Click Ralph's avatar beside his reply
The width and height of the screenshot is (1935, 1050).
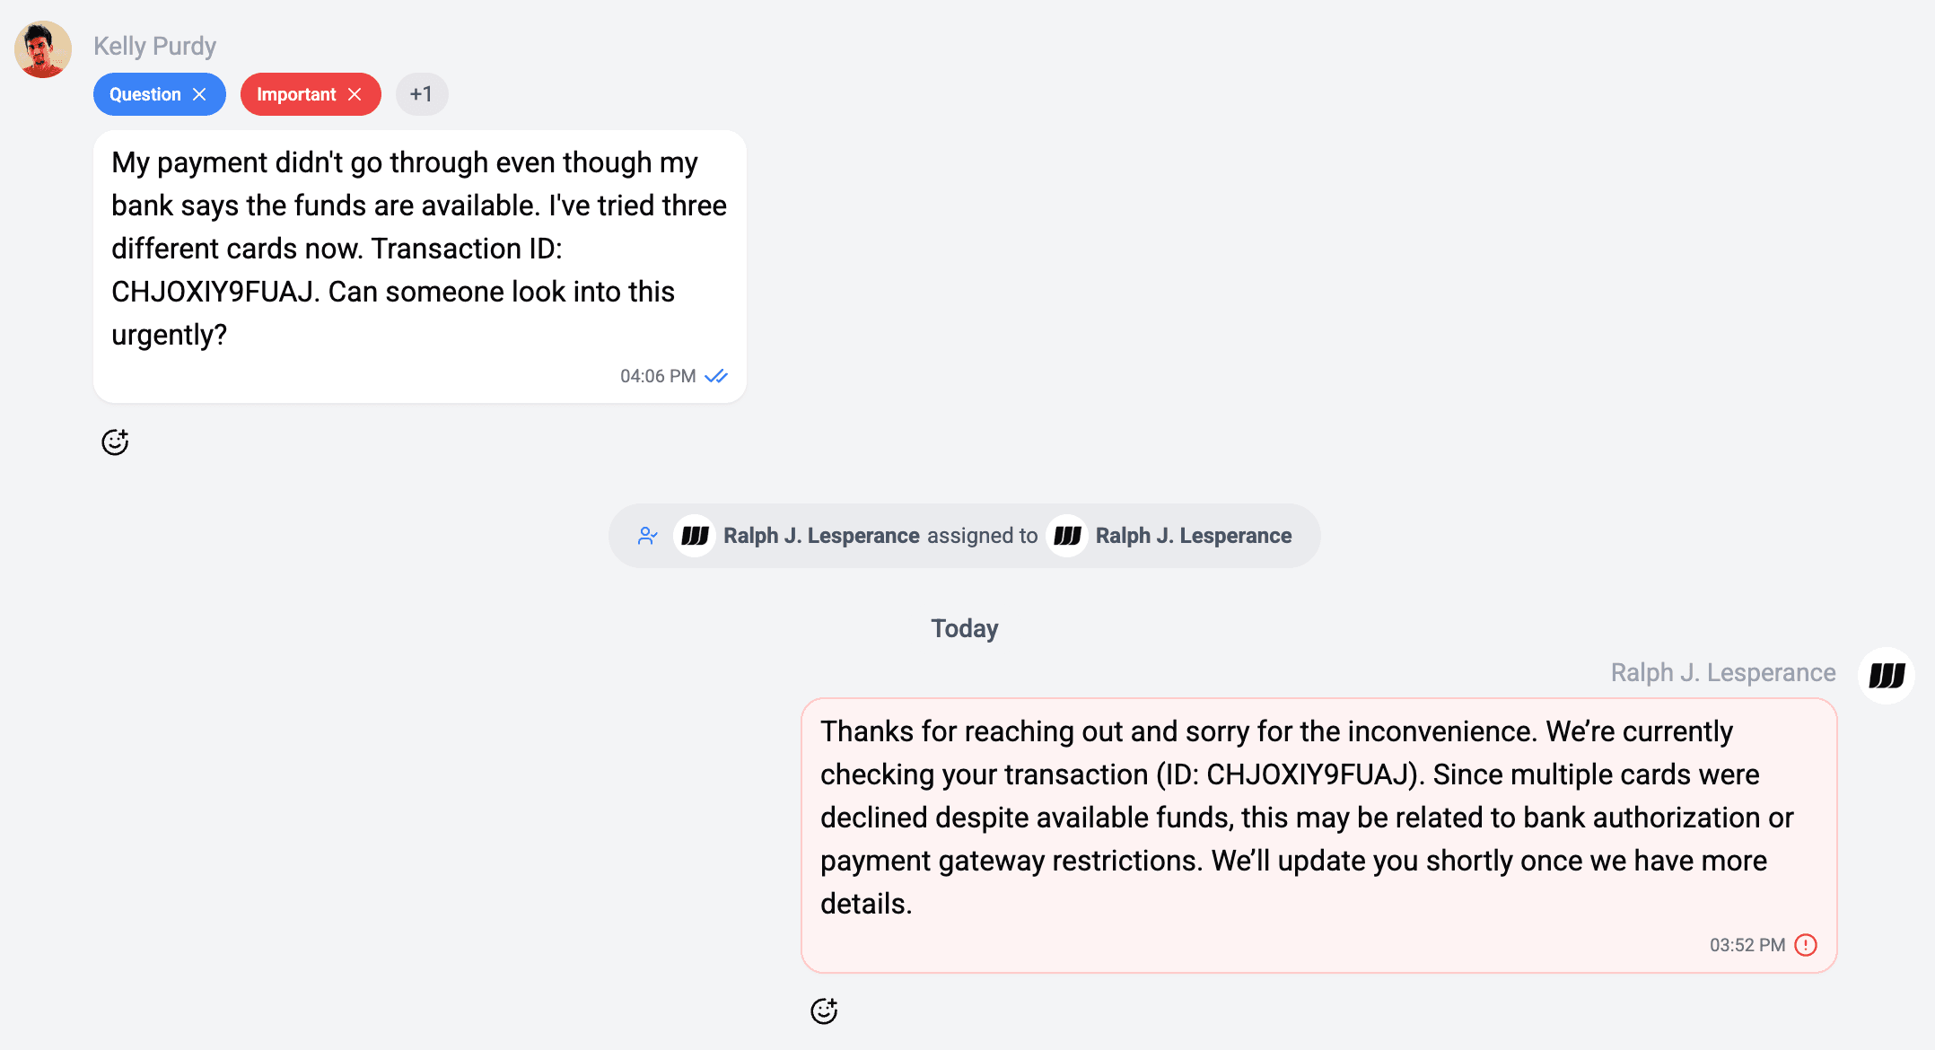pyautogui.click(x=1887, y=675)
